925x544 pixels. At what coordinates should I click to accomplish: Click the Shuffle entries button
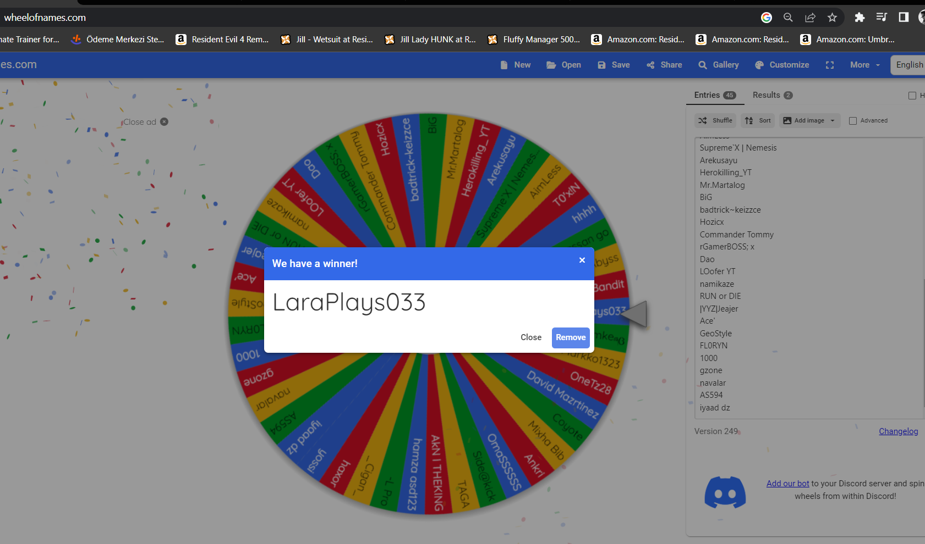(715, 120)
